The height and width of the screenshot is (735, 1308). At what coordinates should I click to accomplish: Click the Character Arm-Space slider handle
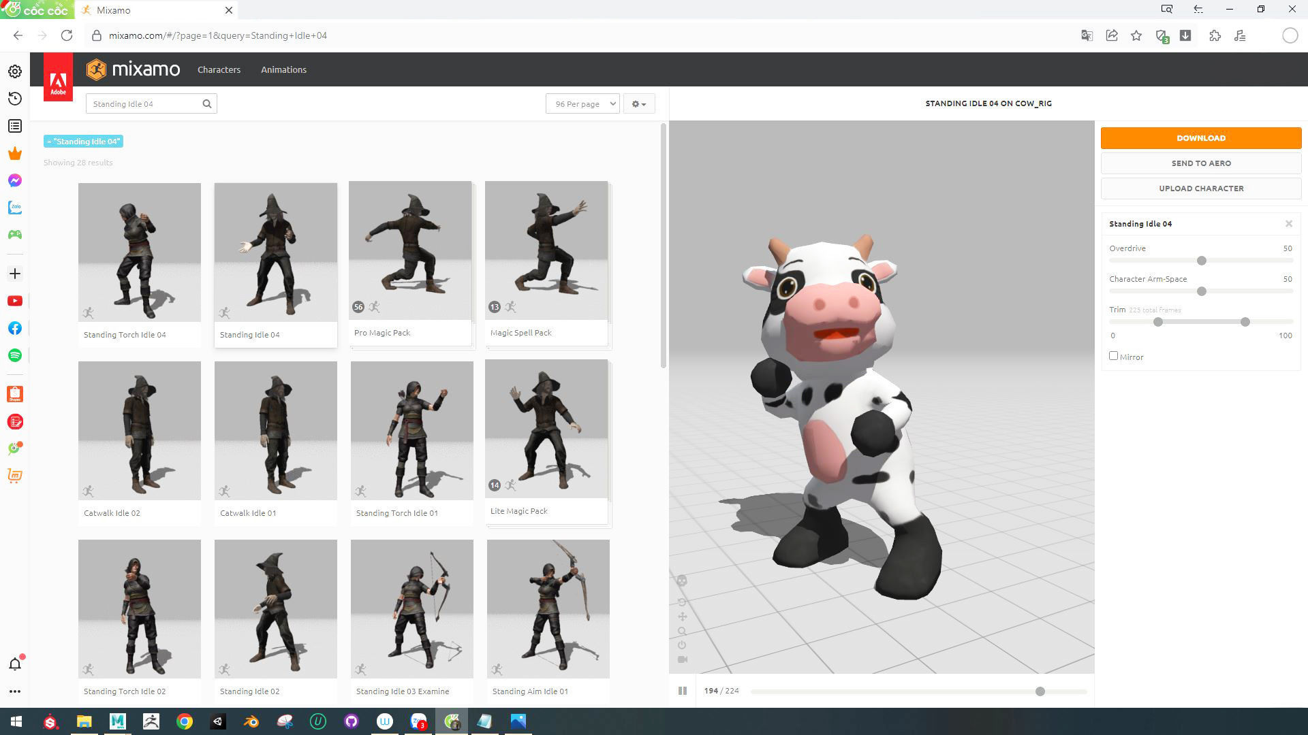point(1202,291)
